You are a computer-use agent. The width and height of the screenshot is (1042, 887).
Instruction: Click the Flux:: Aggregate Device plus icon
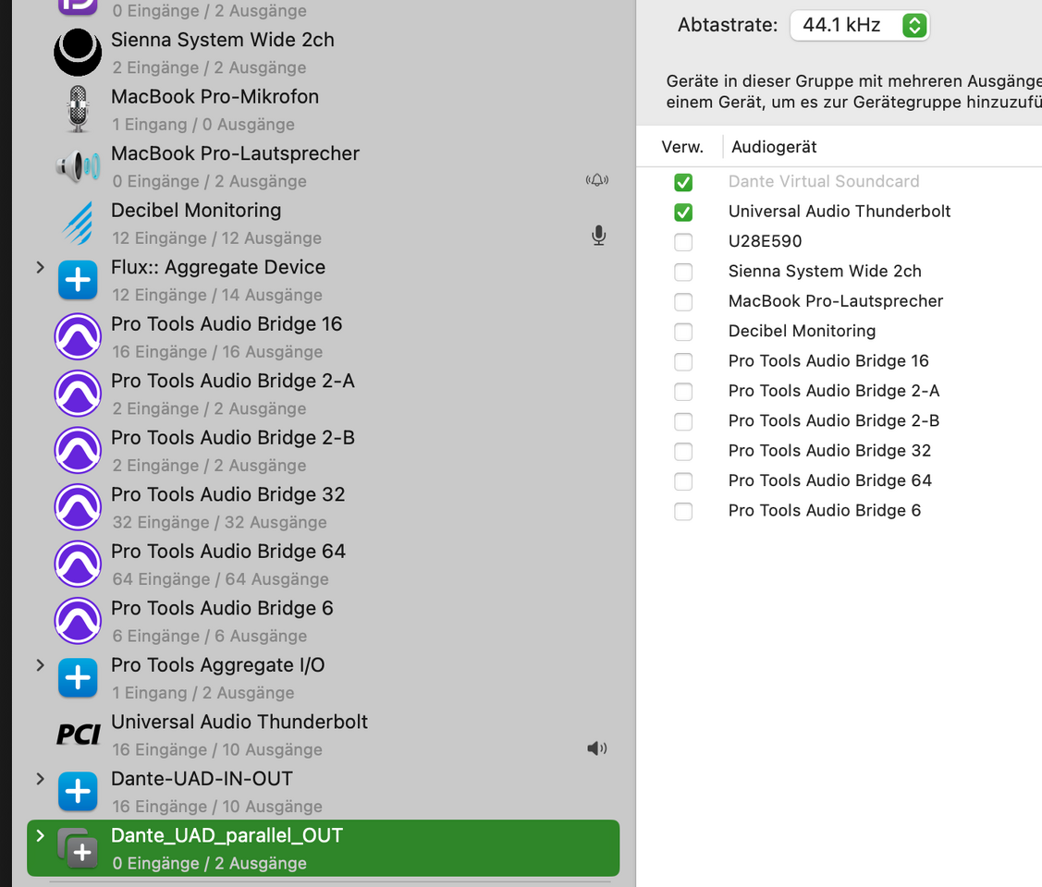coord(78,280)
